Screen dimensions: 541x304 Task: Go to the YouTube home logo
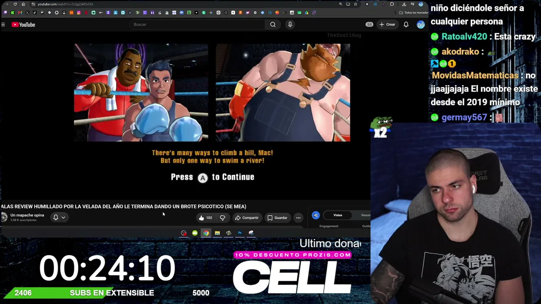23,24
